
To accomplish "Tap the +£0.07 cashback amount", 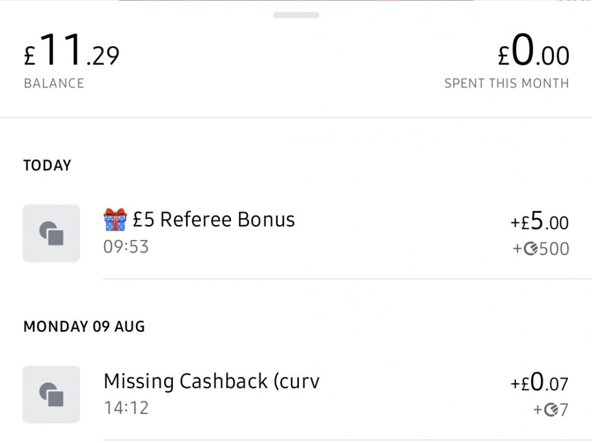I will coord(539,383).
